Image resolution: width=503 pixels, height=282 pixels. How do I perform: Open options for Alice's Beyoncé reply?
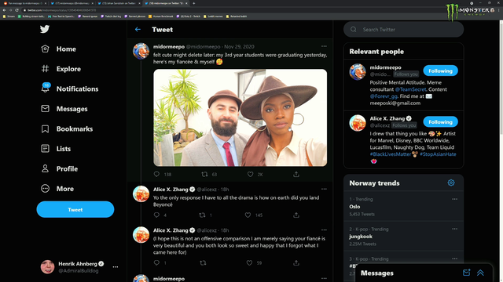pos(324,190)
